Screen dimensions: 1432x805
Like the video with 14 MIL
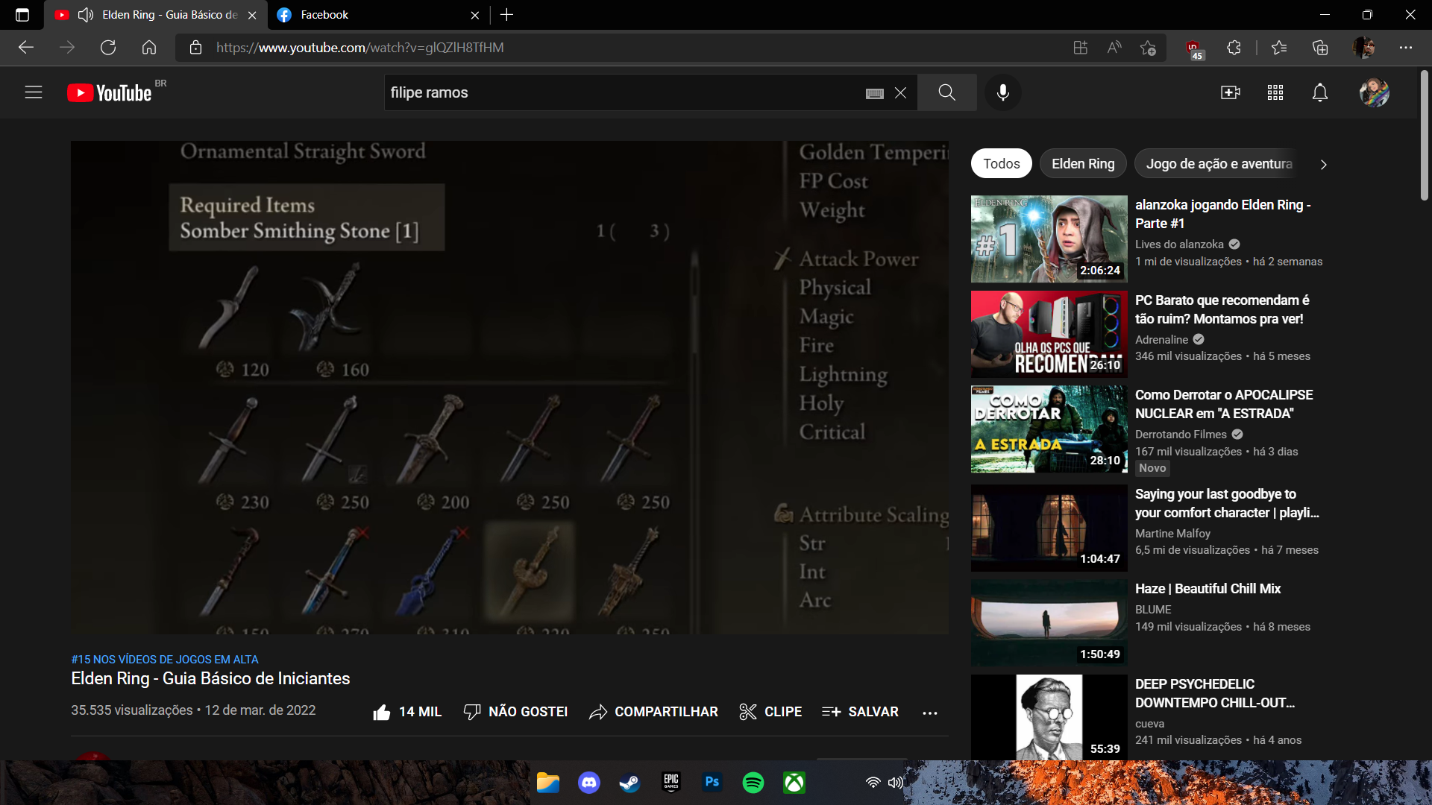click(407, 712)
